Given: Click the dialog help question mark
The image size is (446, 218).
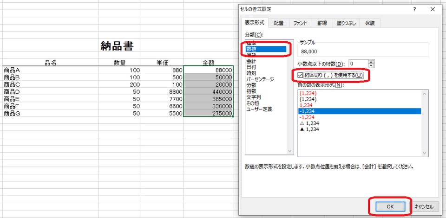Looking at the screenshot, I should coord(415,9).
